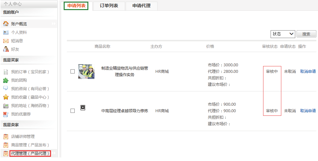Screen dimensions: 318x161
Task: Click the 个人资料 profile card icon
Action: pos(6,33)
